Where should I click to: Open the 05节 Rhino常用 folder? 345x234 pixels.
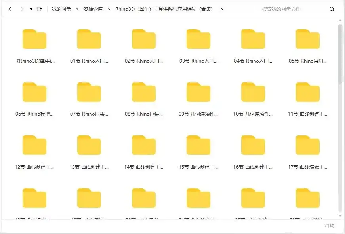308,38
